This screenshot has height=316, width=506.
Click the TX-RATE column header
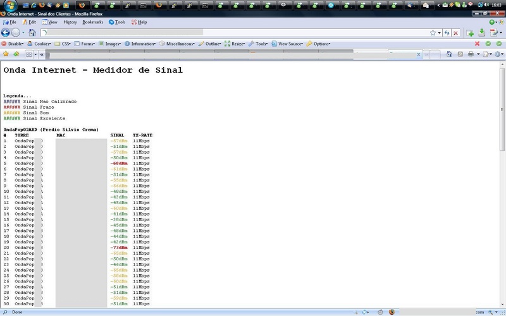(x=143, y=135)
